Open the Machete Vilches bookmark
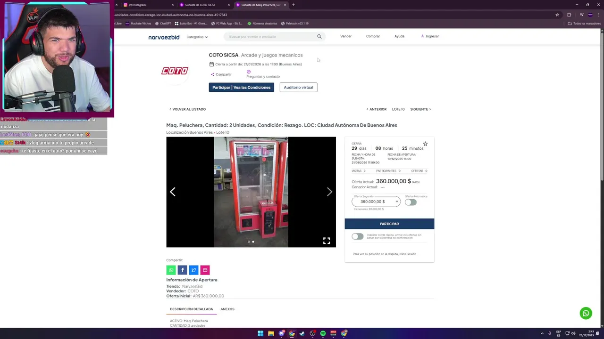Viewport: 604px width, 339px height. click(138, 24)
